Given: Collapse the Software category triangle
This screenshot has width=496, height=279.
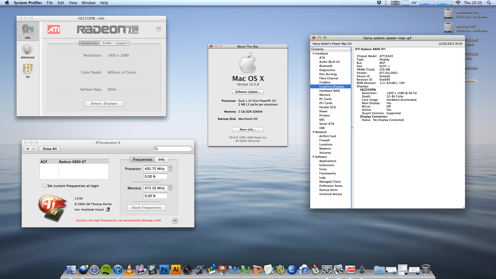Looking at the screenshot, I should 313,157.
